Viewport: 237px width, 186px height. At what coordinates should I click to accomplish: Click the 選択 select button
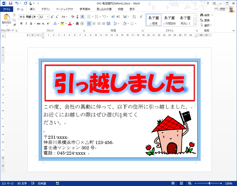tap(206, 25)
